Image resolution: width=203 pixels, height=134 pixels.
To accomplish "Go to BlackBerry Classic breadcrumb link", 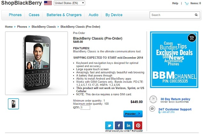I will point(44,27).
